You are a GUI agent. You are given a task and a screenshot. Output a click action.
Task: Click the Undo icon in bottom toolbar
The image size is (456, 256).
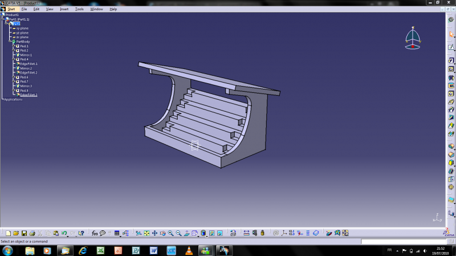[x=64, y=233]
